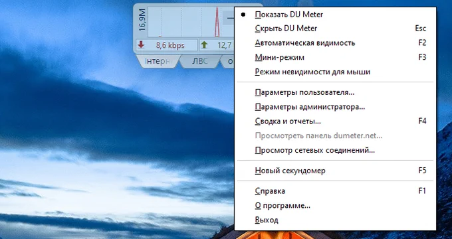Click the '12,7' upload rate value
452x239 pixels.
pos(225,45)
